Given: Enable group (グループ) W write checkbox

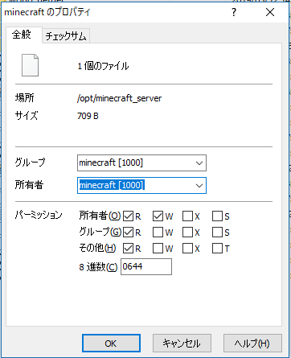Looking at the screenshot, I should (158, 232).
